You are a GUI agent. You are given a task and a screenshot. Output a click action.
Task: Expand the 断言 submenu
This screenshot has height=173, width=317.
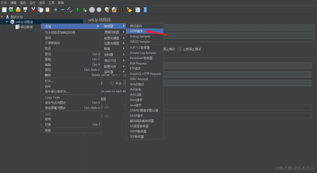click(x=113, y=49)
